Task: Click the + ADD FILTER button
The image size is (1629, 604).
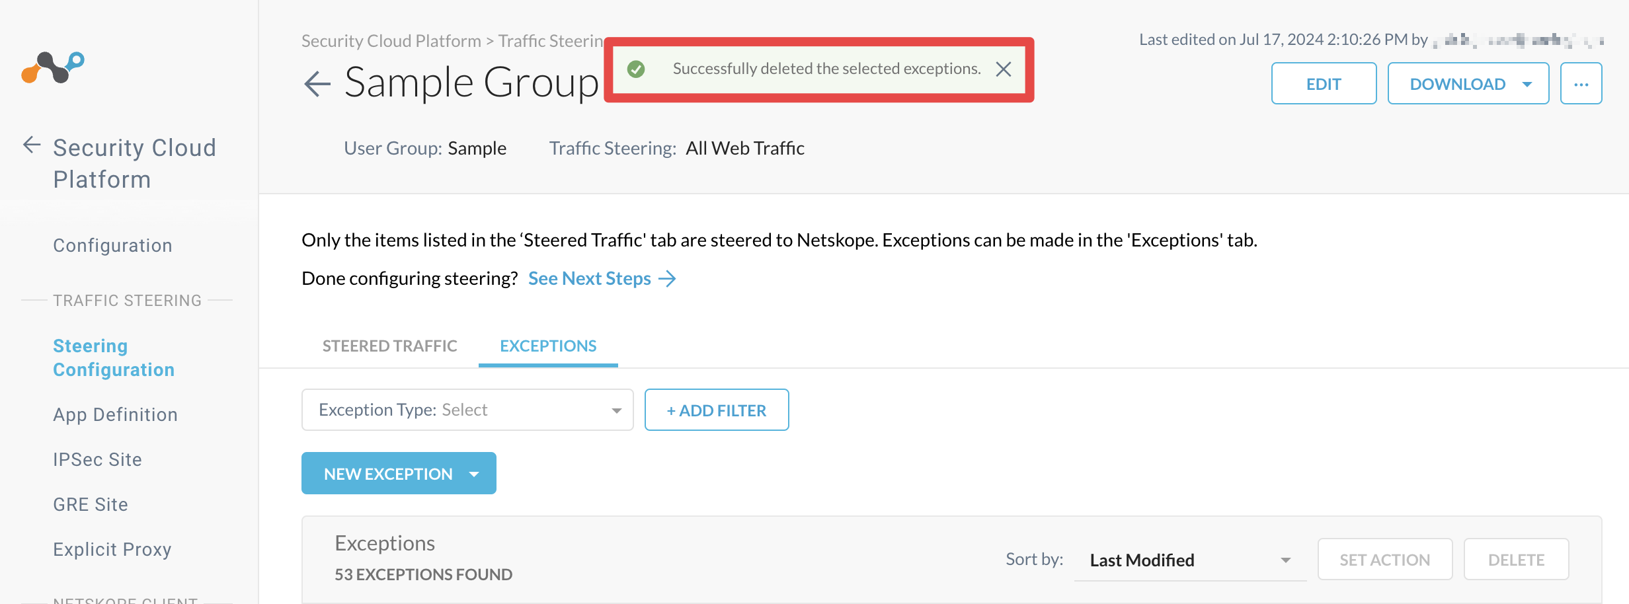Action: tap(717, 410)
